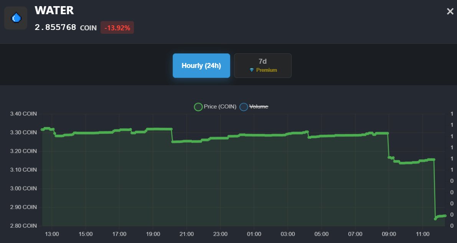The height and width of the screenshot is (243, 457).
Task: Click the 21:00 time axis label
Action: click(x=187, y=234)
